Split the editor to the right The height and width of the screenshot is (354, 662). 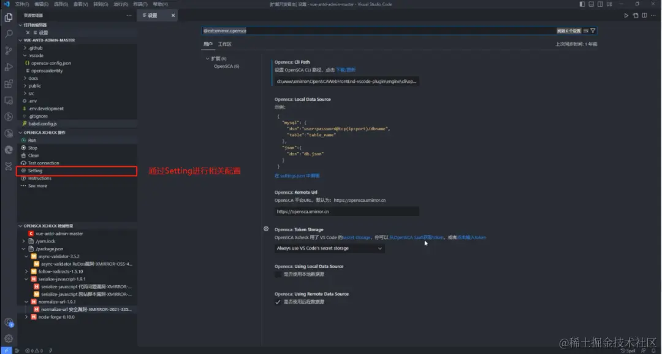click(644, 15)
